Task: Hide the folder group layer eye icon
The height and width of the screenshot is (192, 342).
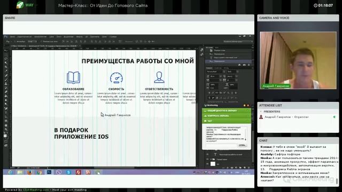Action: click(207, 159)
